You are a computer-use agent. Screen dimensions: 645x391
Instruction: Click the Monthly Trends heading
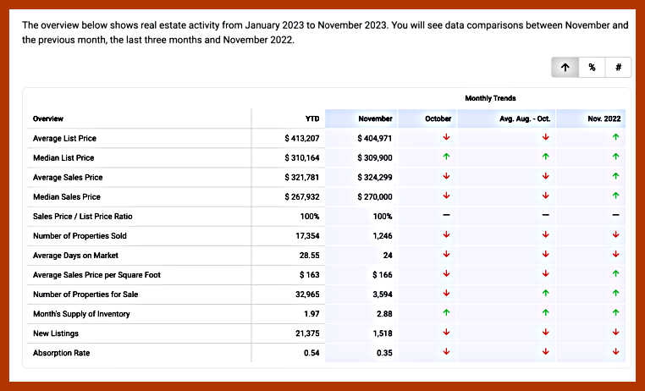click(490, 99)
